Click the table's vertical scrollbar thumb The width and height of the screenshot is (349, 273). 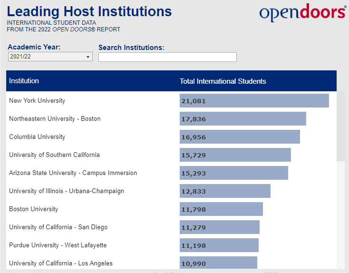340,126
